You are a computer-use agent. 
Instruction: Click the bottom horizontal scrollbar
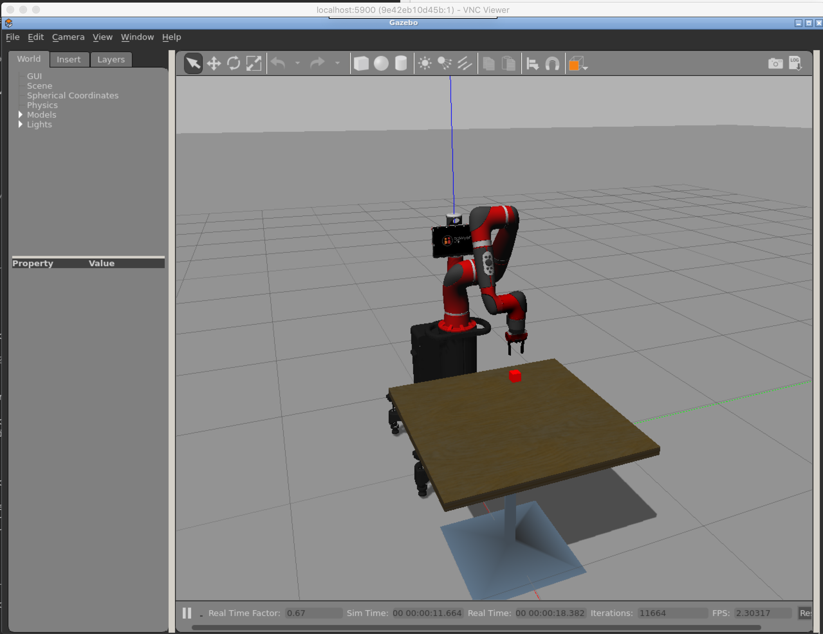point(476,627)
